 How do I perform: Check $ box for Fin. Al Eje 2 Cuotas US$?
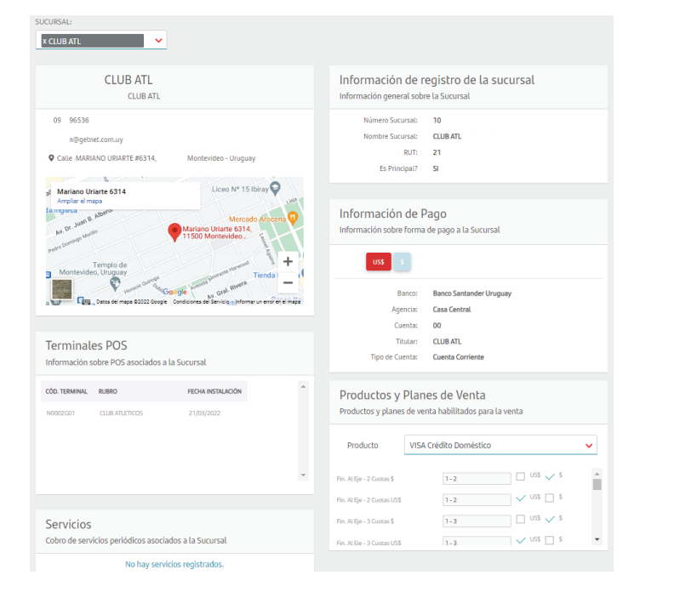[x=550, y=498]
